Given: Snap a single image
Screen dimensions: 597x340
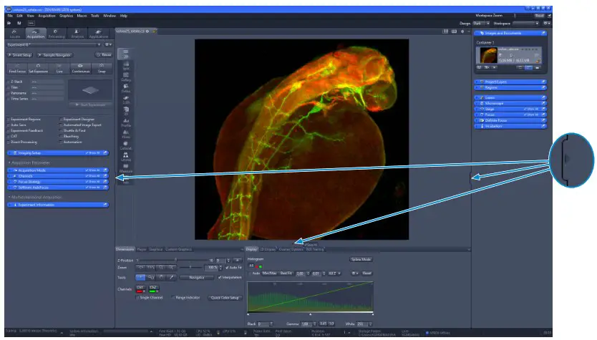Looking at the screenshot, I should pyautogui.click(x=102, y=69).
